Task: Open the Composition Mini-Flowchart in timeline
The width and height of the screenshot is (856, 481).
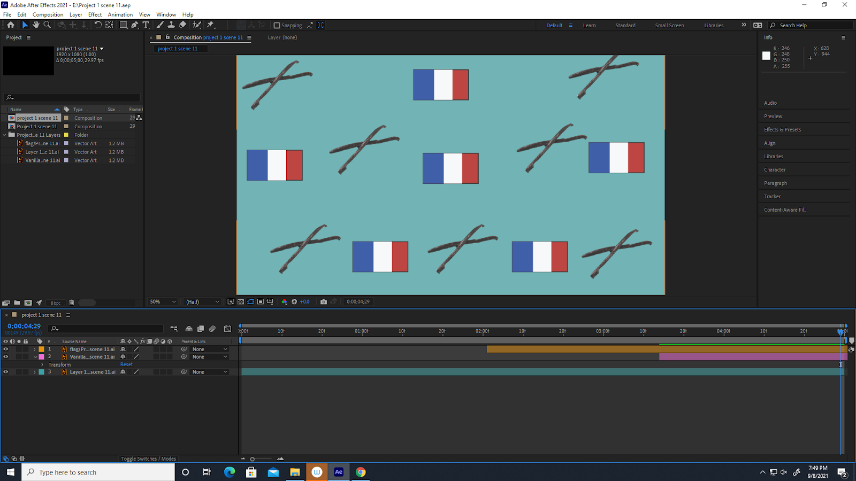Action: [174, 329]
